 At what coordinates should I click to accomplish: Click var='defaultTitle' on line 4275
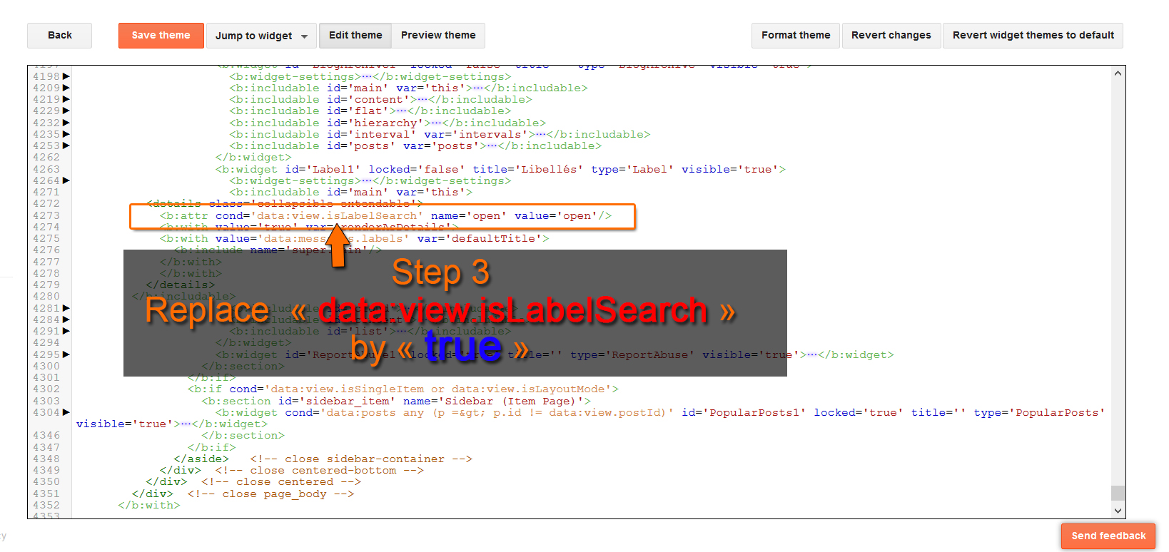click(480, 238)
